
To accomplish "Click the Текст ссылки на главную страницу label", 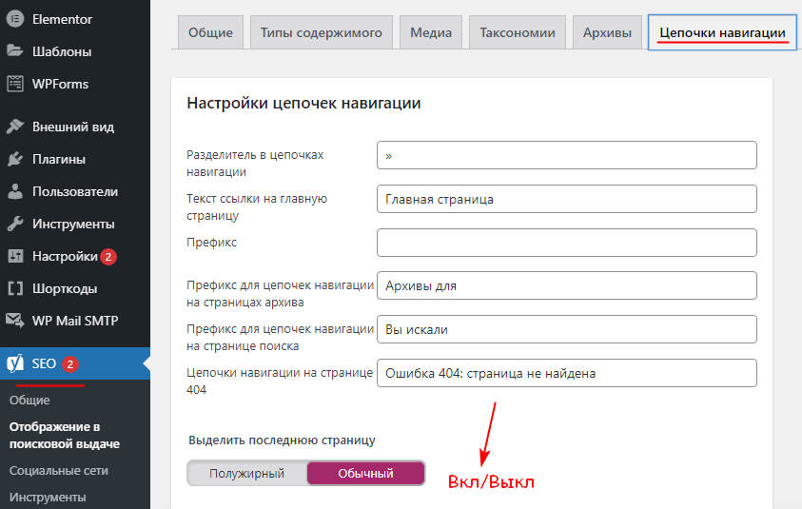I will (257, 206).
